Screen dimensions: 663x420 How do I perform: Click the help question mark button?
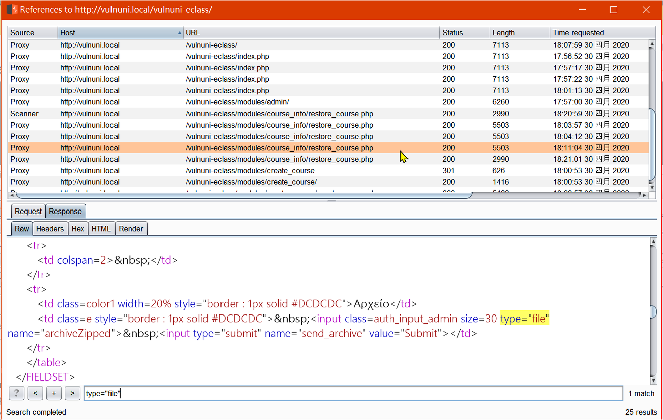coord(17,393)
